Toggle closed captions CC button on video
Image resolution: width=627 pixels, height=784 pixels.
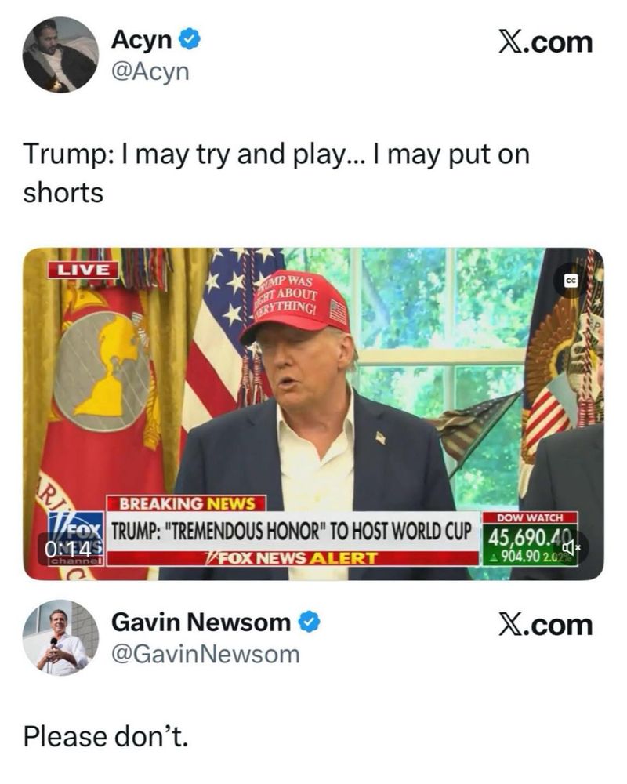coord(570,281)
